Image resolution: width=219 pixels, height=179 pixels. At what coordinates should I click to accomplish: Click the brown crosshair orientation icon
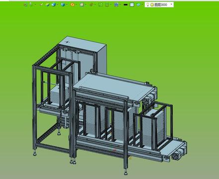point(91,5)
